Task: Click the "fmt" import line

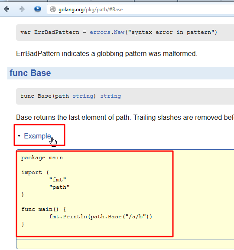Action: [x=58, y=180]
